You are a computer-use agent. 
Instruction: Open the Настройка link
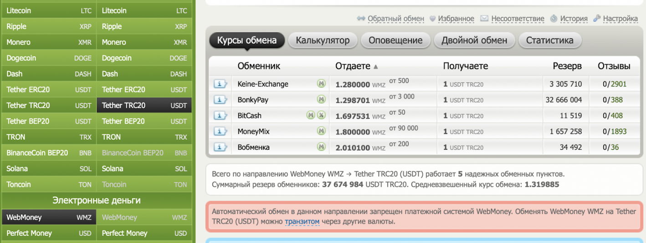(620, 19)
